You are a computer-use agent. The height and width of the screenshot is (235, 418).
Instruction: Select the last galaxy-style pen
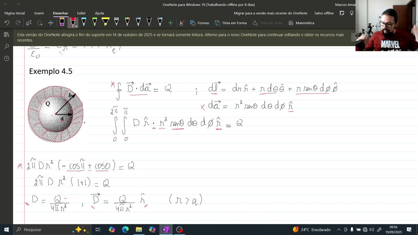point(160,22)
